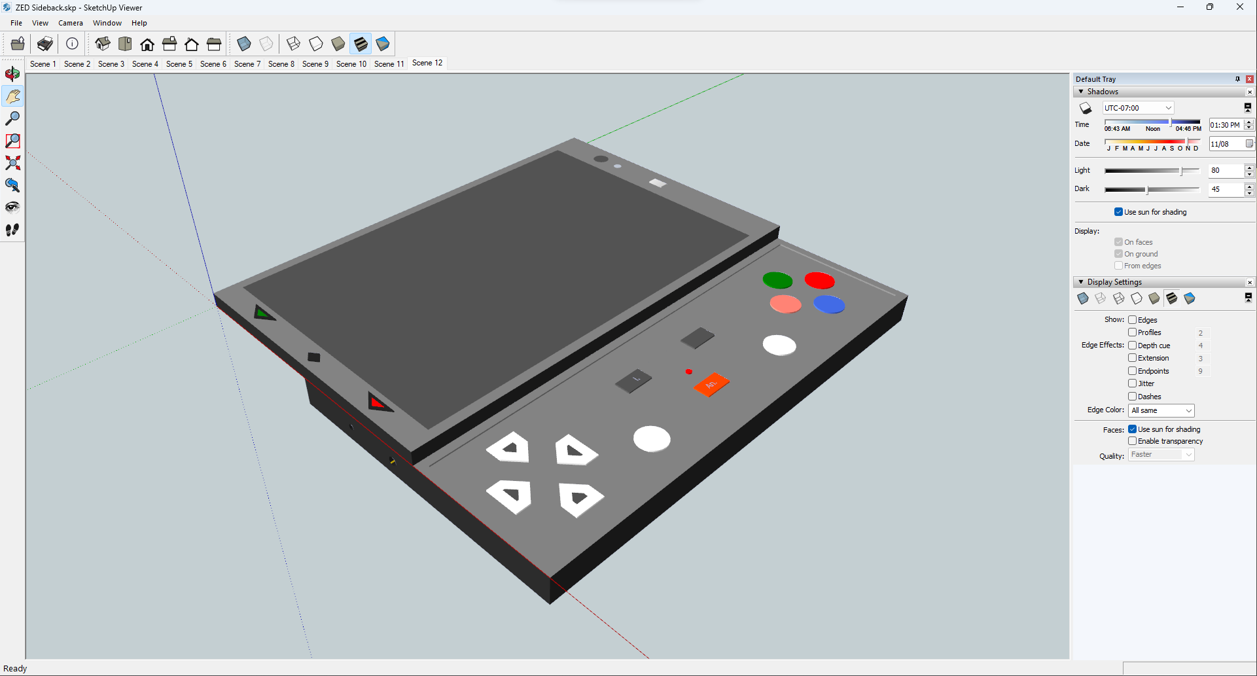
Task: Click the shadow time input field
Action: [x=1225, y=125]
